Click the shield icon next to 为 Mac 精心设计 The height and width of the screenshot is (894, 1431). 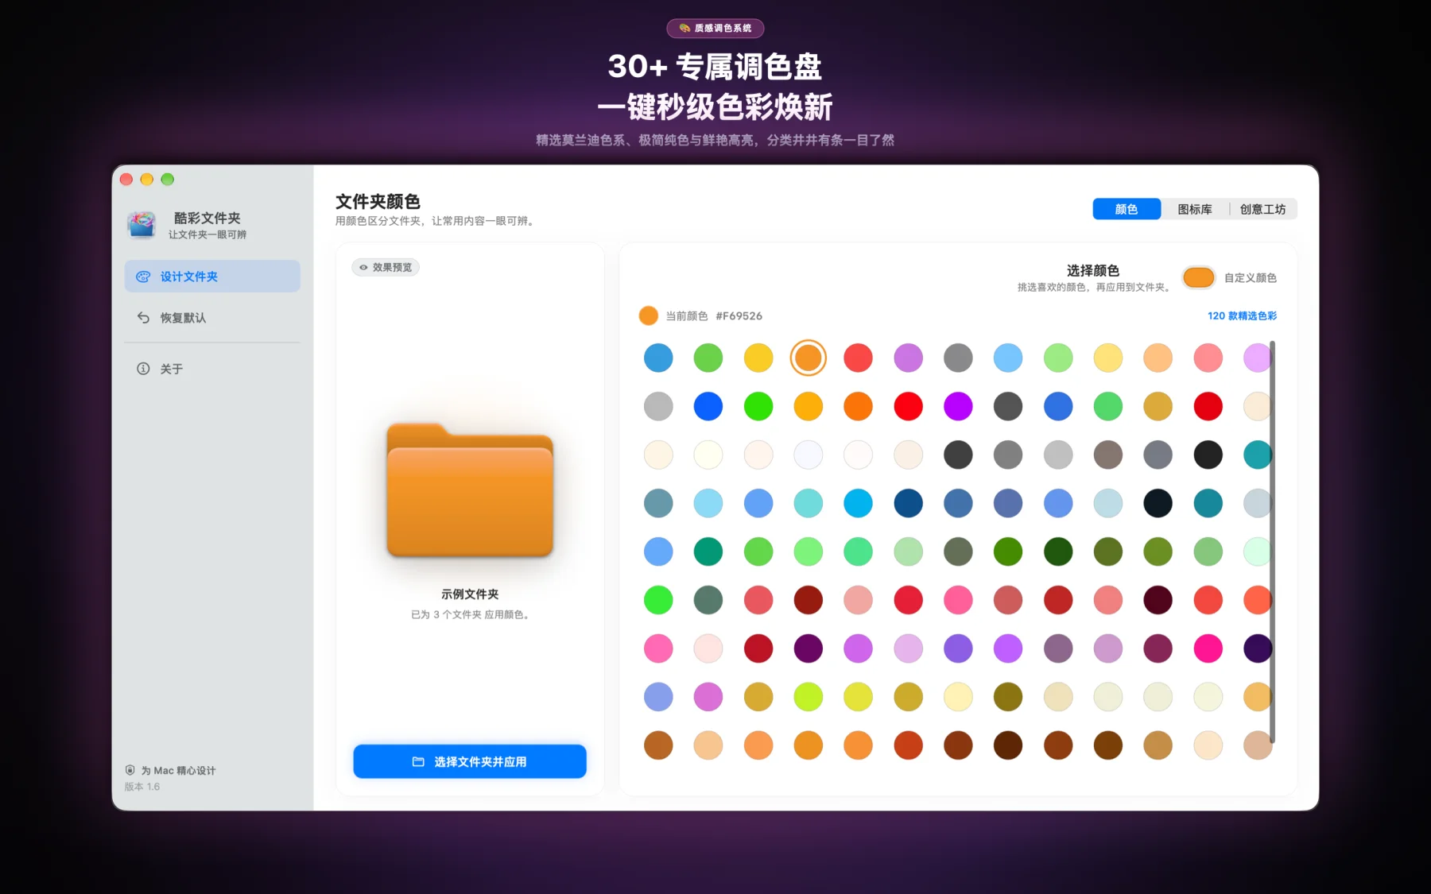(130, 770)
